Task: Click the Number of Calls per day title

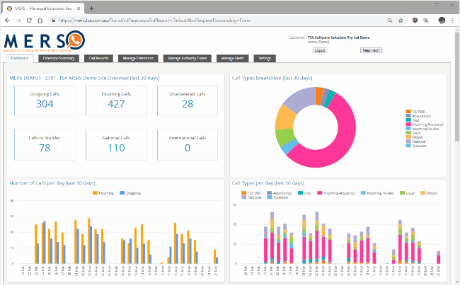Action: 52,183
